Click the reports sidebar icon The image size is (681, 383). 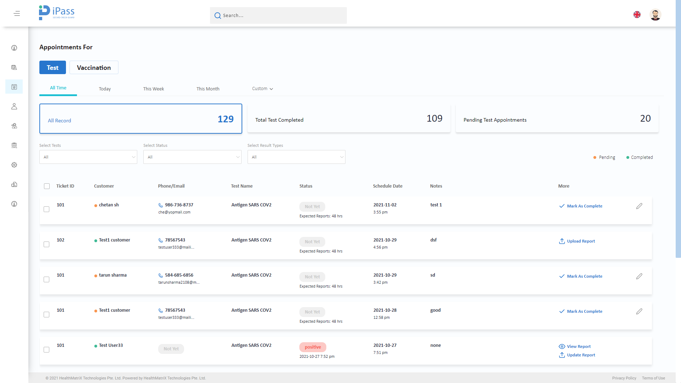pyautogui.click(x=14, y=184)
